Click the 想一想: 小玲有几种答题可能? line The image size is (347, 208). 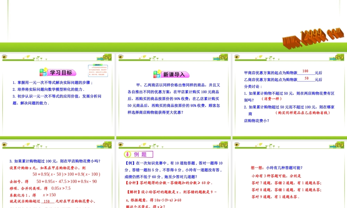pyautogui.click(x=277, y=168)
